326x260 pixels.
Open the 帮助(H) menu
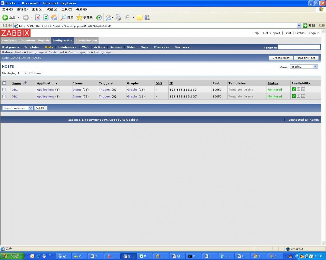click(81, 9)
